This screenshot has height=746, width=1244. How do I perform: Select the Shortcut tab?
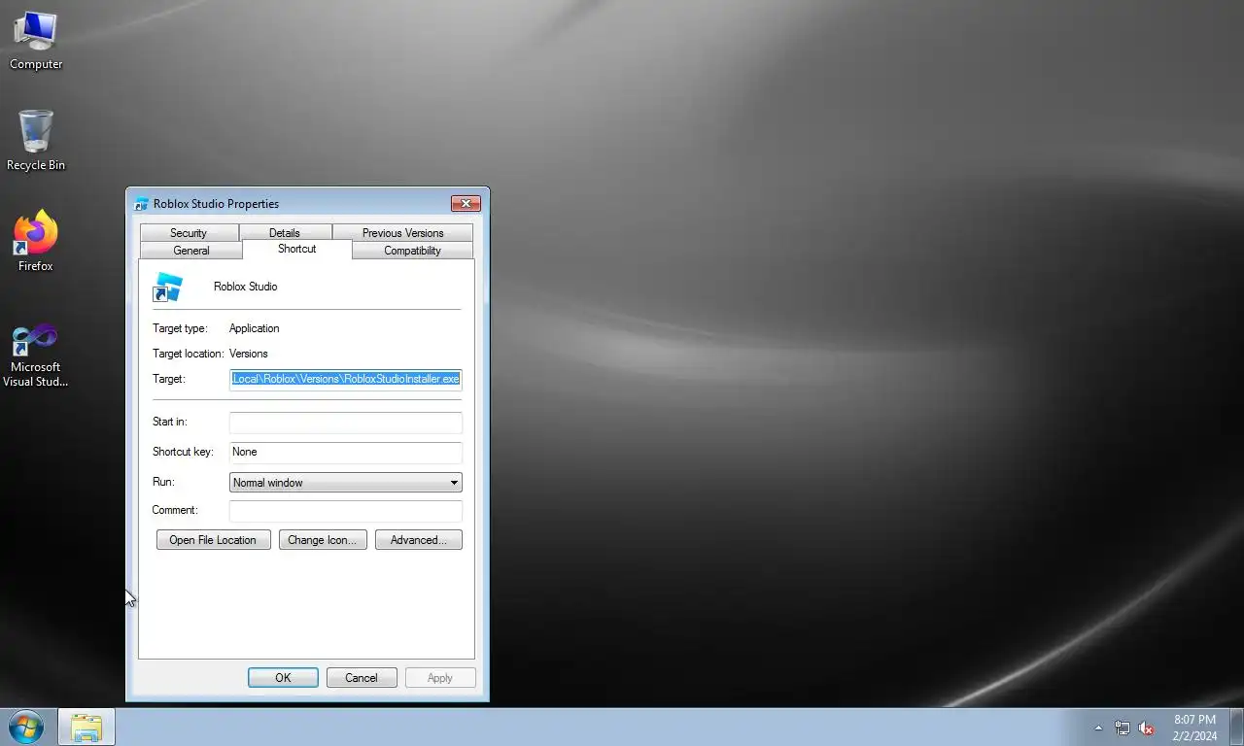pyautogui.click(x=297, y=249)
